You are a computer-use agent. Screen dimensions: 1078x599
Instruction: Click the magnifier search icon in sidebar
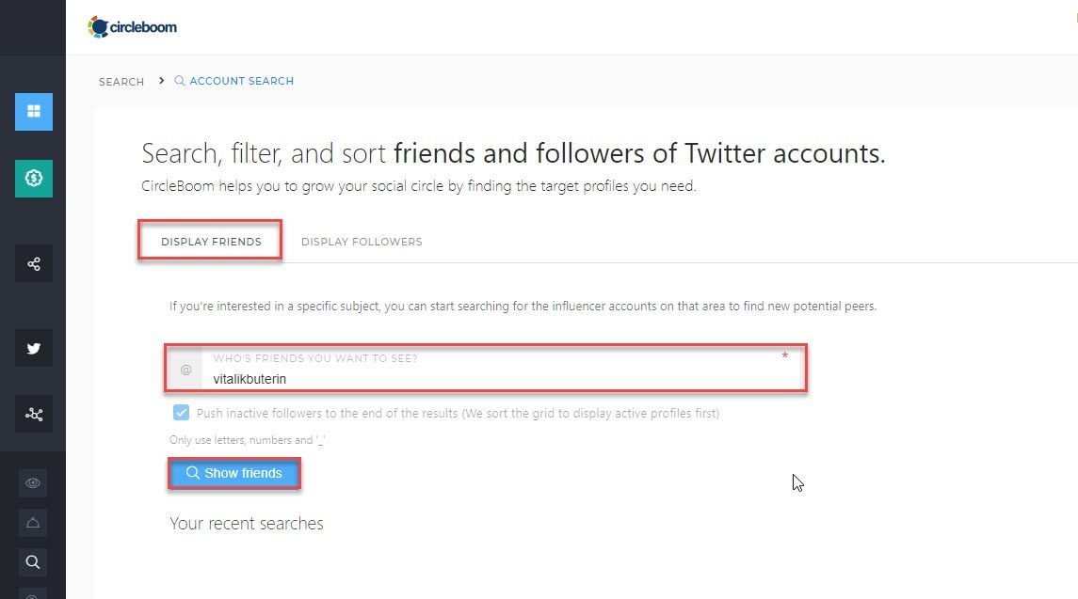[33, 561]
